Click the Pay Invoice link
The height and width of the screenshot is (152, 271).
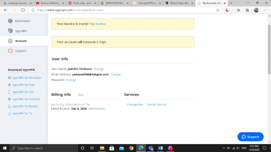pos(97,24)
